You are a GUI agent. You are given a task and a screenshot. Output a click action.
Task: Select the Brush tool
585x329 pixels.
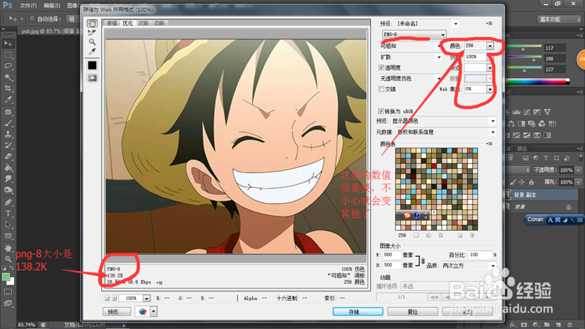pos(8,123)
